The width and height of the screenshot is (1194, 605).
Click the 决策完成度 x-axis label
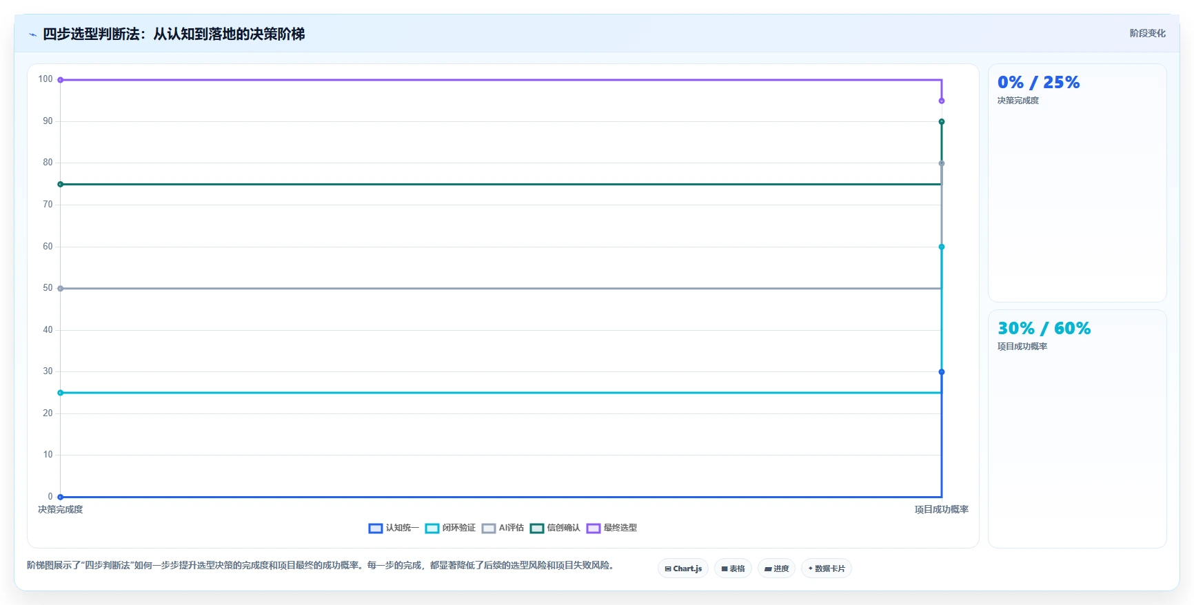[61, 510]
